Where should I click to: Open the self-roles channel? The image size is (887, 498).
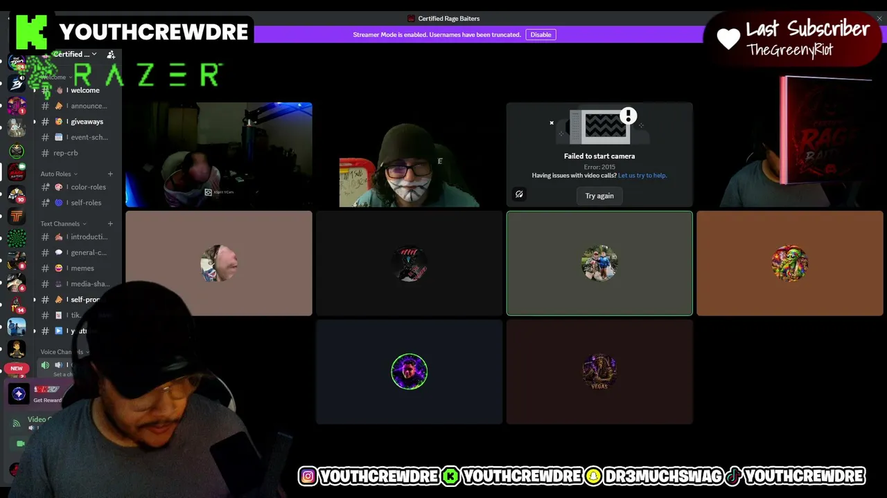coord(79,203)
